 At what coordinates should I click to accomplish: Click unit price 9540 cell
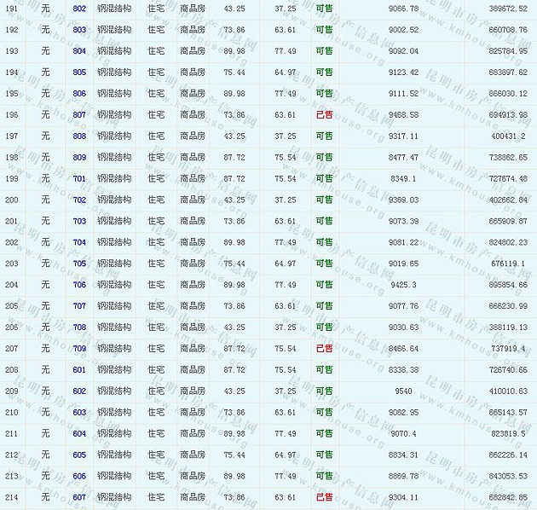tap(403, 391)
